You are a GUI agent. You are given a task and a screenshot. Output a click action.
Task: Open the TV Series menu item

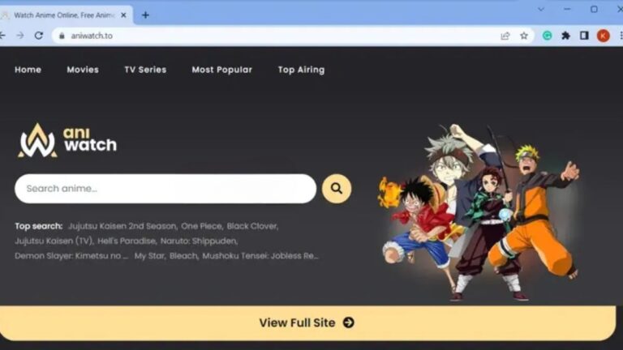[x=145, y=70]
